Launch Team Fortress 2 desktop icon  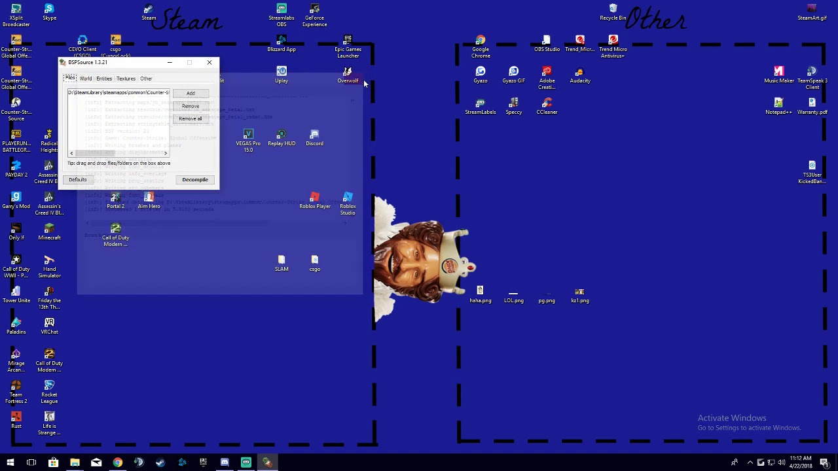point(16,392)
